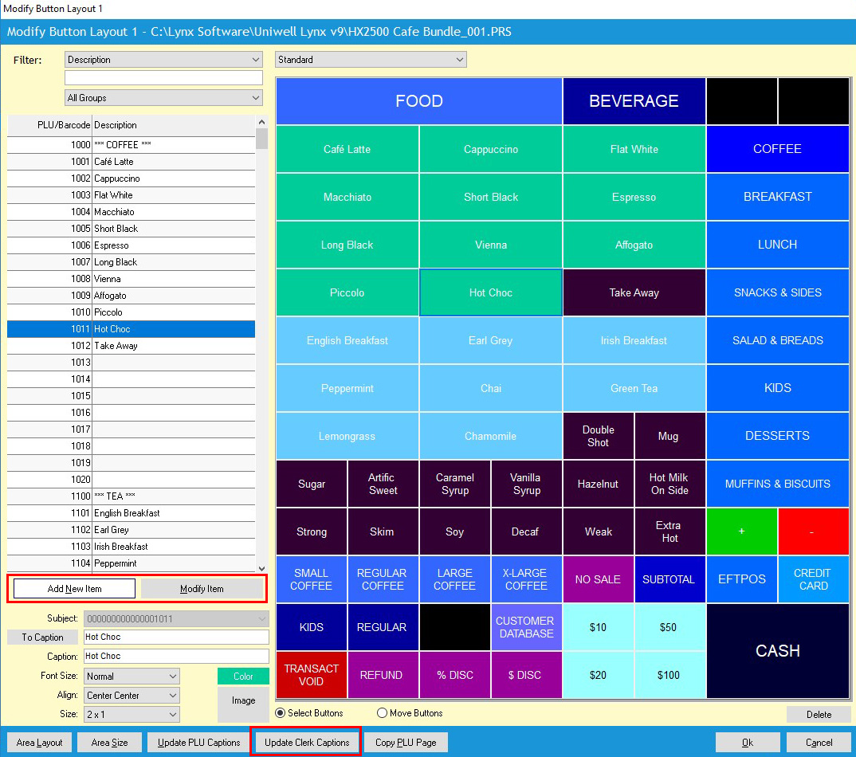Click the CUSTOMER DATABASE layout button

tap(526, 627)
